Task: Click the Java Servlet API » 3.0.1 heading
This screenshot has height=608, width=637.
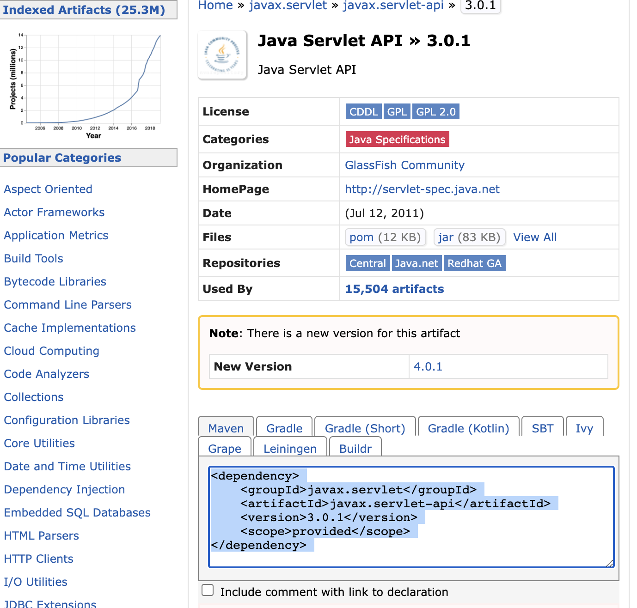Action: [x=364, y=41]
